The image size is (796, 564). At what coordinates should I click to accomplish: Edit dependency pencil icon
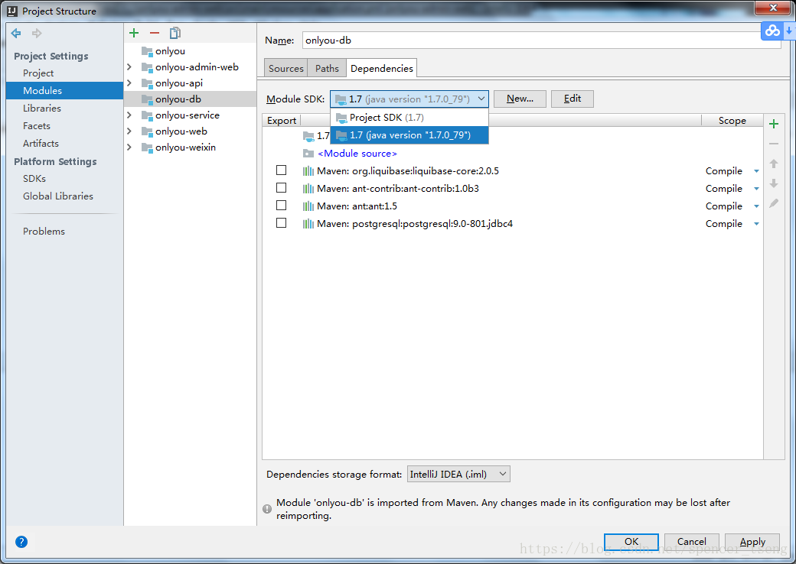[x=774, y=203]
